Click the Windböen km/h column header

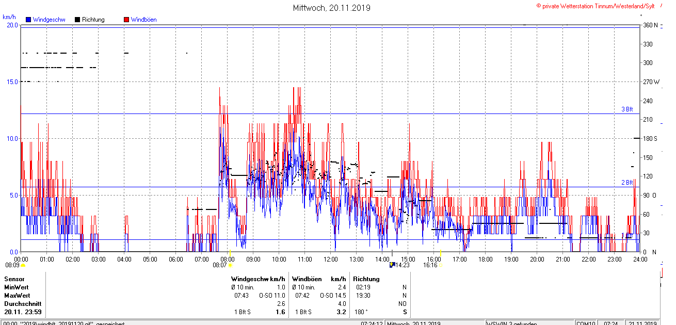319,279
